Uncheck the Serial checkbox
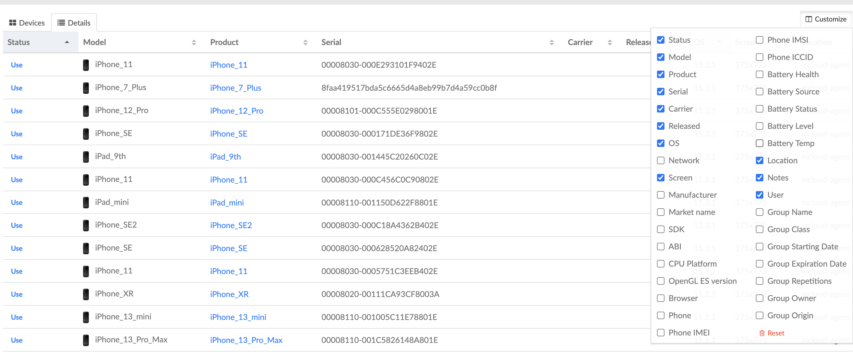The image size is (853, 357). (661, 92)
